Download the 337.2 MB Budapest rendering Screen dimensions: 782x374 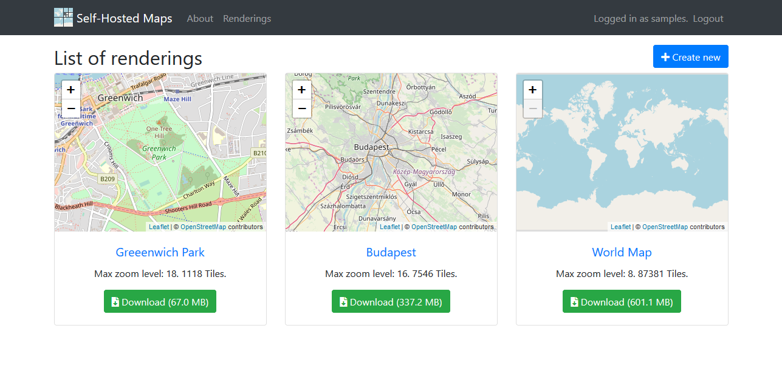tap(391, 301)
